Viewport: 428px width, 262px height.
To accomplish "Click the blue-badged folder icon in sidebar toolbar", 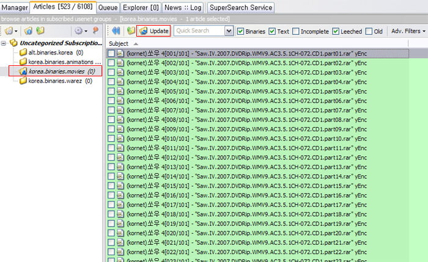I will (29, 31).
